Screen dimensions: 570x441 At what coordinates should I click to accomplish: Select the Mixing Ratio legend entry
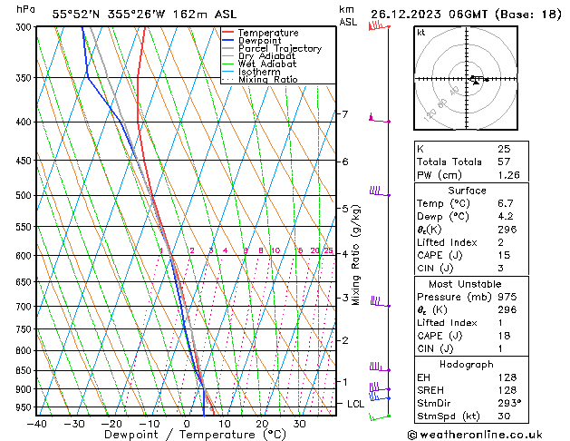coord(268,80)
